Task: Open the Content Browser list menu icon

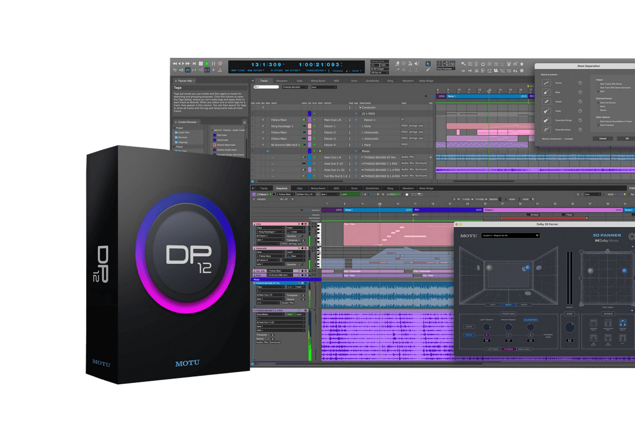Action: click(244, 122)
